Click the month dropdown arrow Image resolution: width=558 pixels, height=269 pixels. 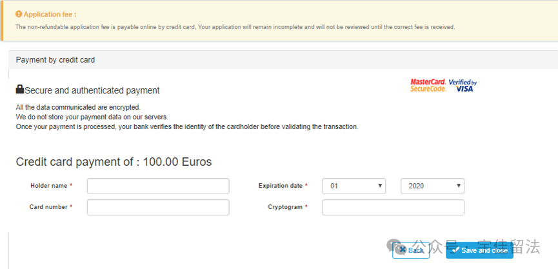[x=381, y=186]
